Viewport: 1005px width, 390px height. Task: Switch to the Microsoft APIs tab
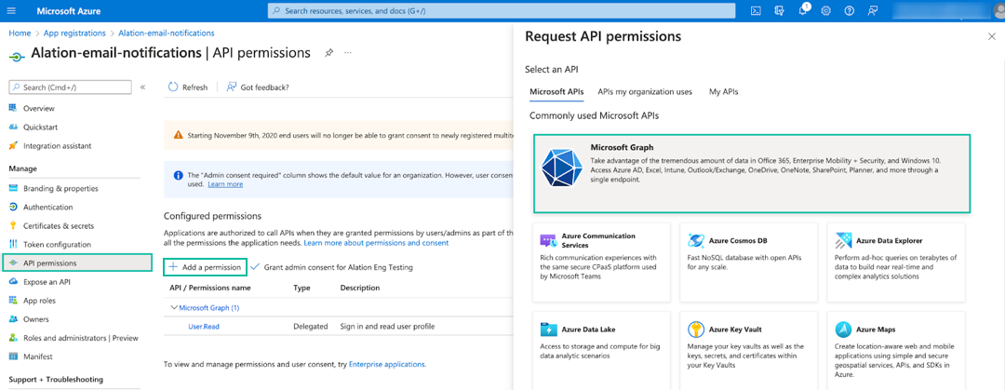[x=556, y=92]
